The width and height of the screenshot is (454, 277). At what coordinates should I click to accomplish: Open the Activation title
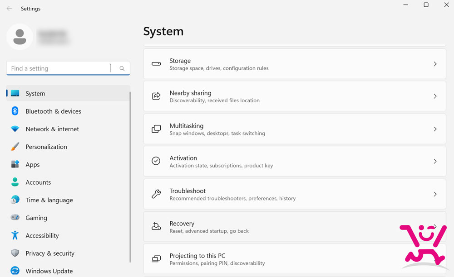[183, 158]
